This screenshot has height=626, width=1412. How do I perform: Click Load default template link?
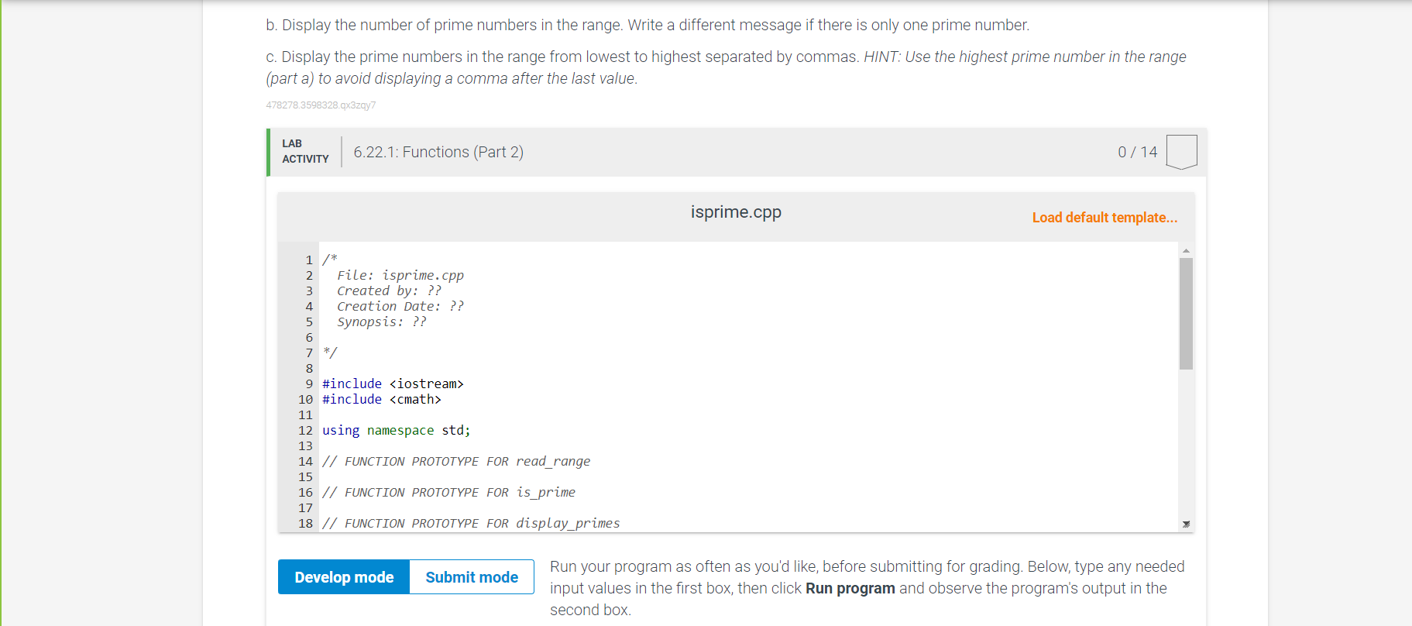point(1105,218)
